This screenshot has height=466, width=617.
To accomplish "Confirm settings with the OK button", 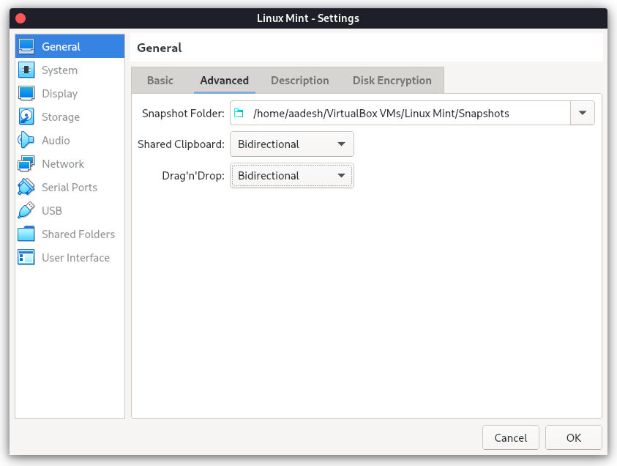I will coord(574,437).
